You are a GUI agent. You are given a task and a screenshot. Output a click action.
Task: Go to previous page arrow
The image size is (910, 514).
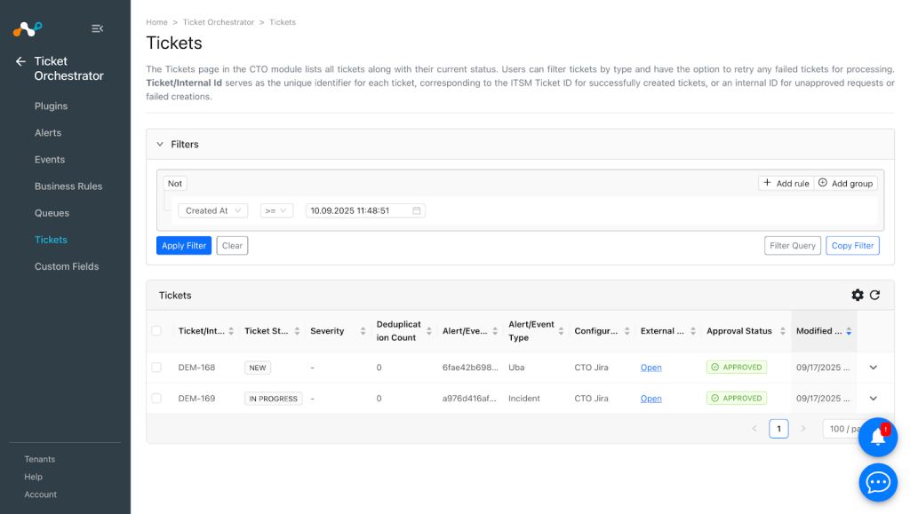(x=754, y=429)
